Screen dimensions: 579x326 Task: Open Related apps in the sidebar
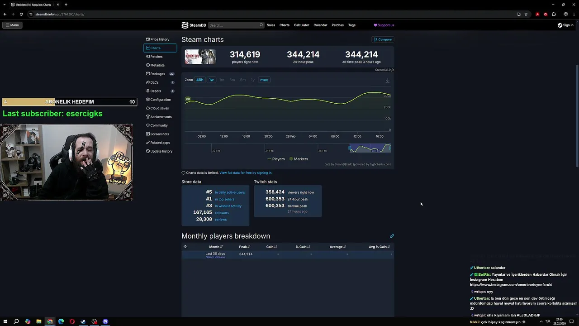pos(160,143)
